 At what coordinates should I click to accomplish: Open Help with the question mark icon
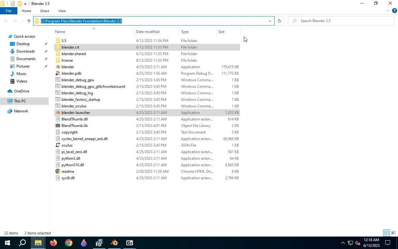395,11
